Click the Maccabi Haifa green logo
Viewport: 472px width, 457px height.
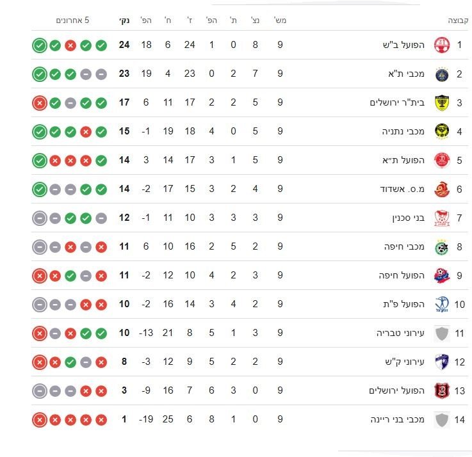[x=441, y=247]
